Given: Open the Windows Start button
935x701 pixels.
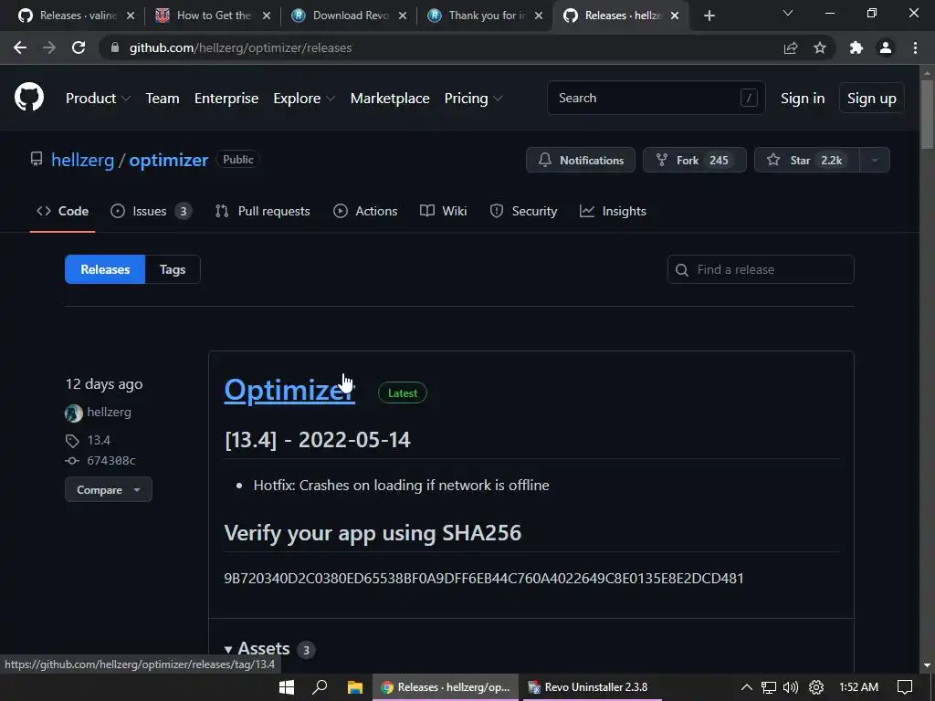Looking at the screenshot, I should coord(286,687).
